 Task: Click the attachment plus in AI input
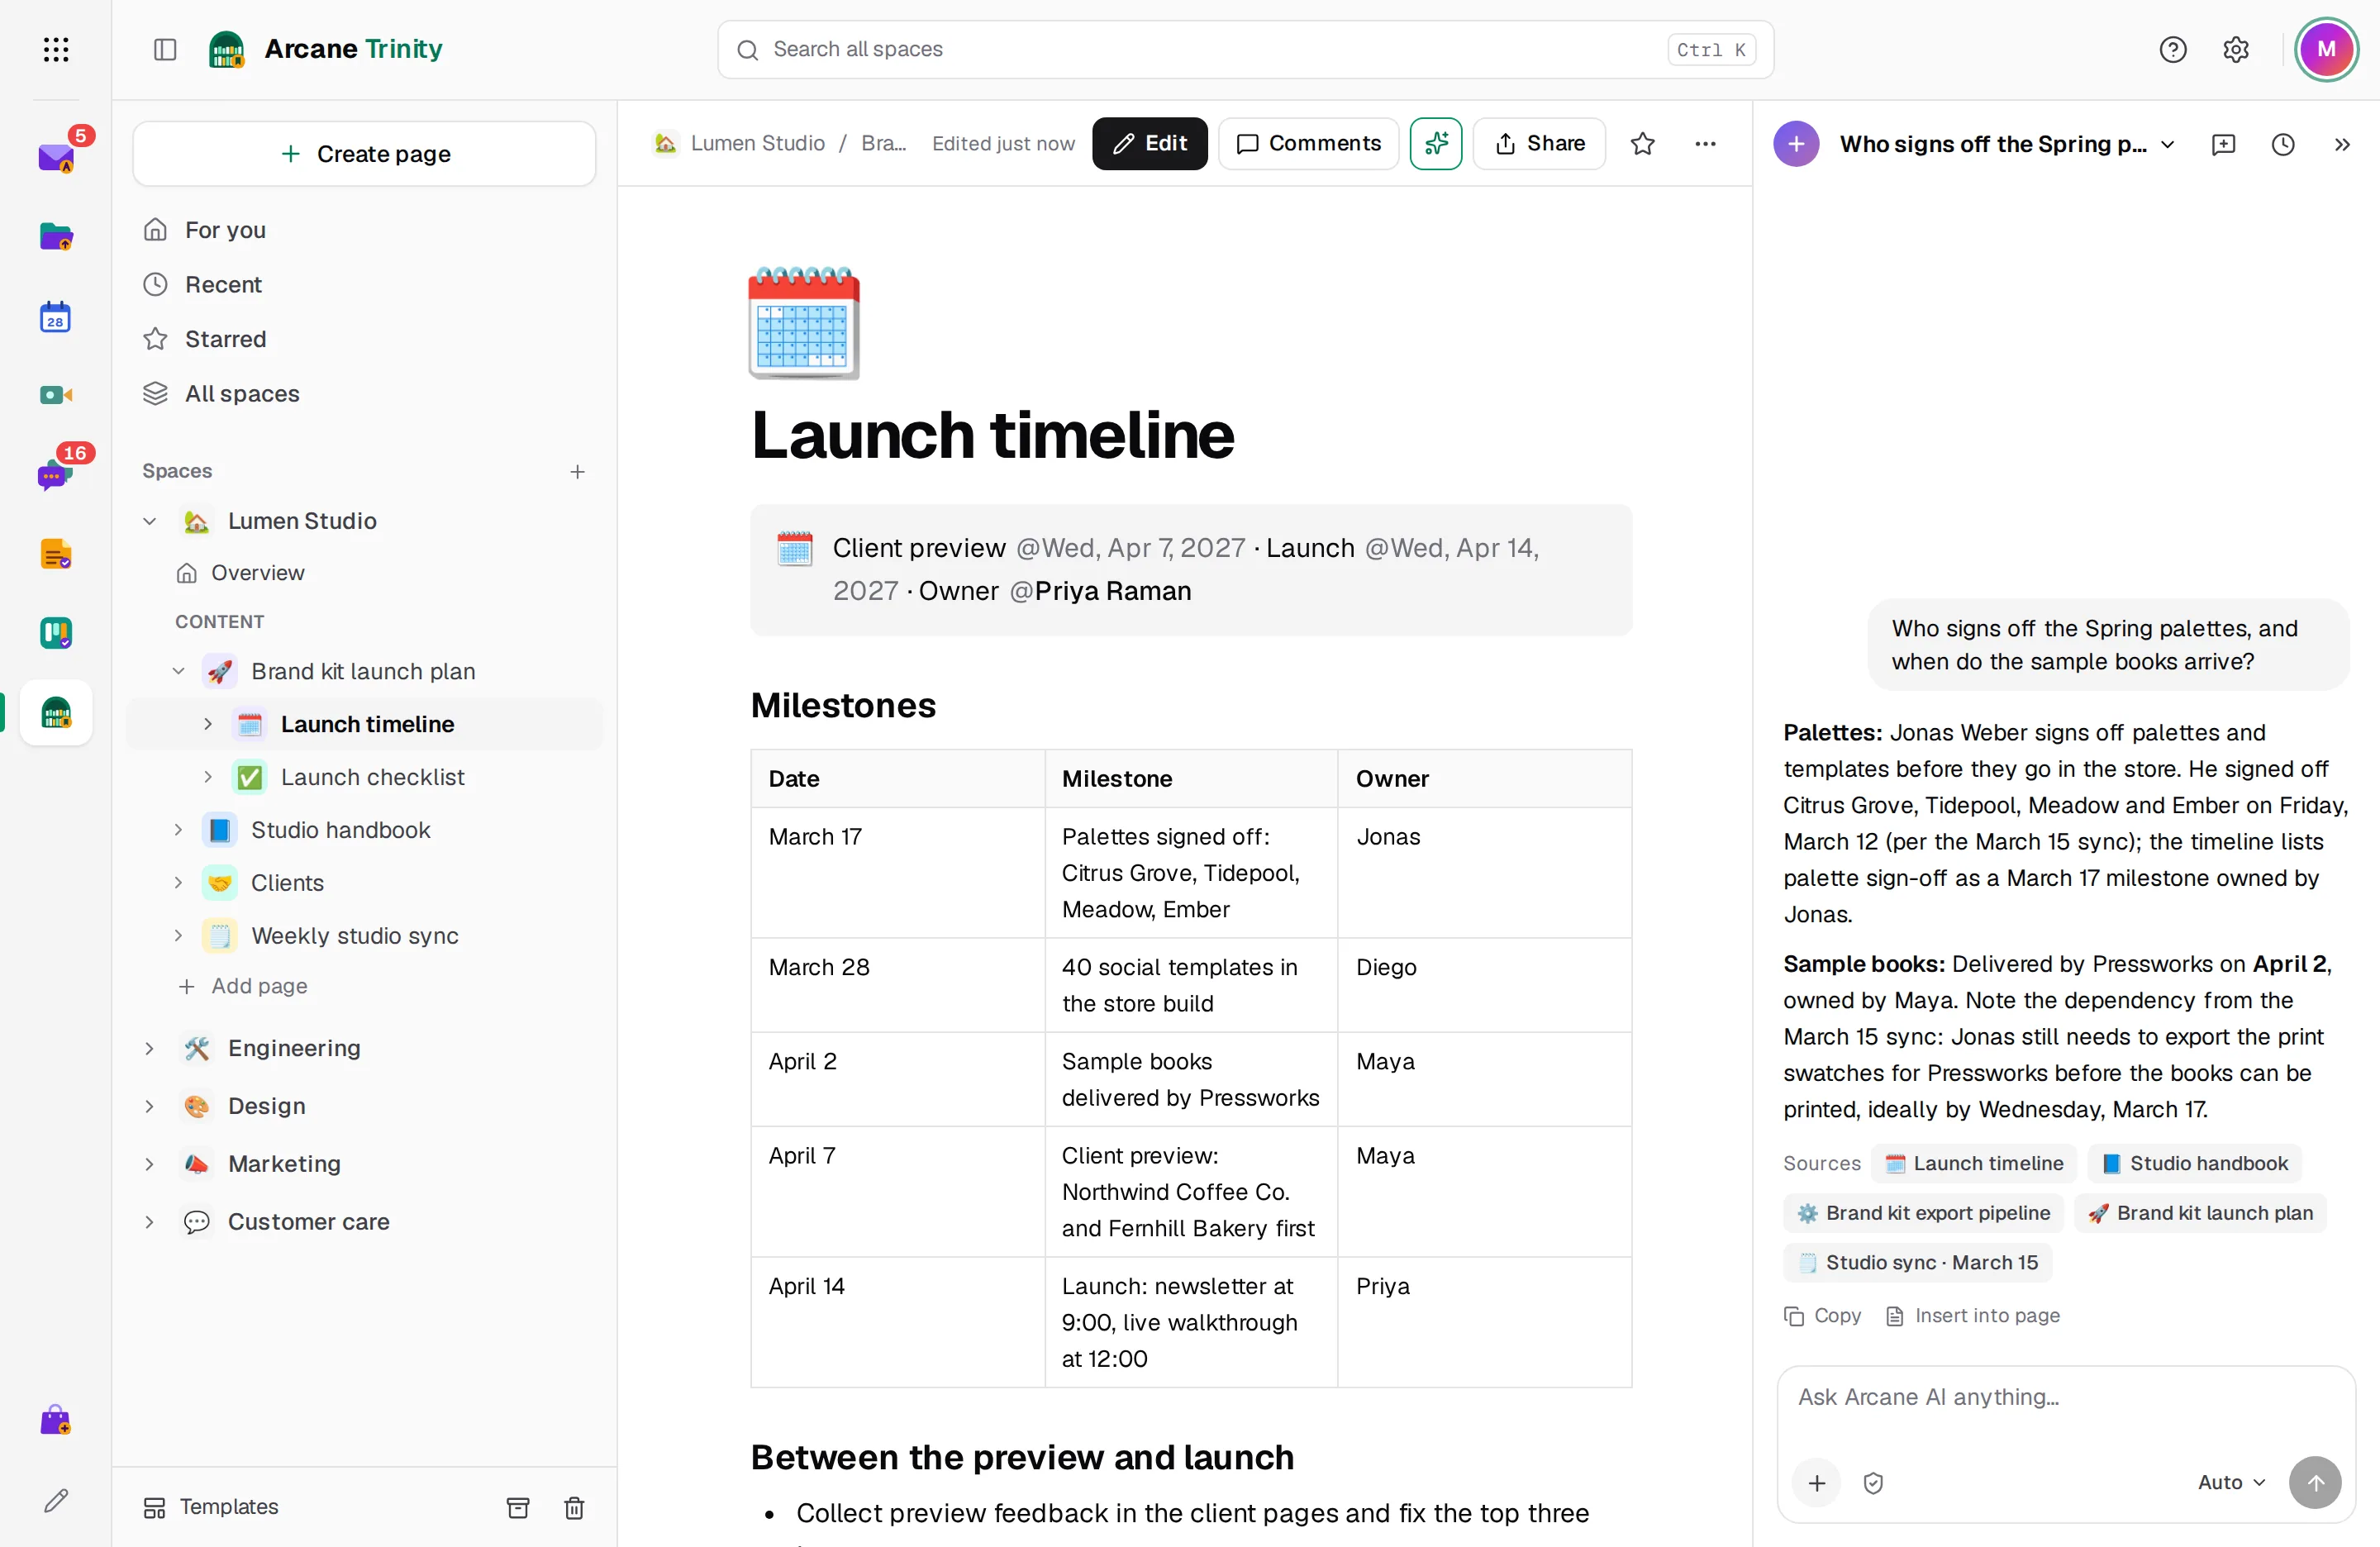coord(1817,1482)
